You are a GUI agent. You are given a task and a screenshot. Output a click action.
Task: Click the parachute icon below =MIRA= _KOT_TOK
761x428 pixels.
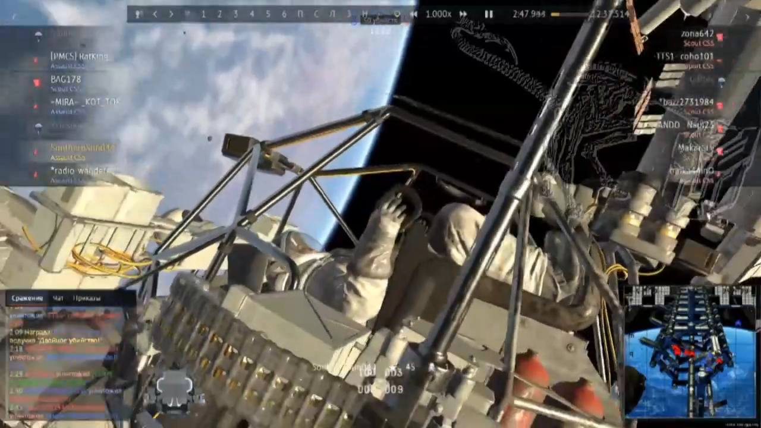[39, 127]
